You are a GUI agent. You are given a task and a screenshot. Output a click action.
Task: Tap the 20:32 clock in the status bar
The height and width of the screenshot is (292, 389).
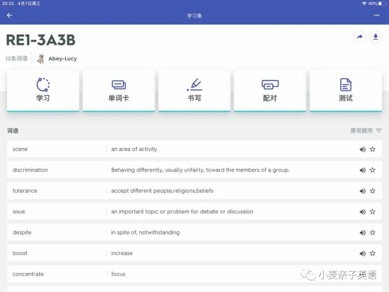(8, 4)
